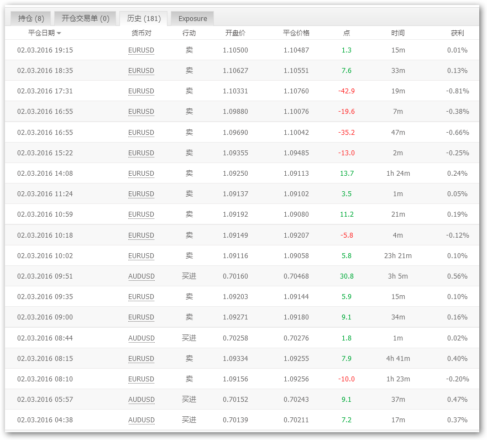Open EURUSD link in the 10:59 row
487x440 pixels.
pyautogui.click(x=142, y=214)
